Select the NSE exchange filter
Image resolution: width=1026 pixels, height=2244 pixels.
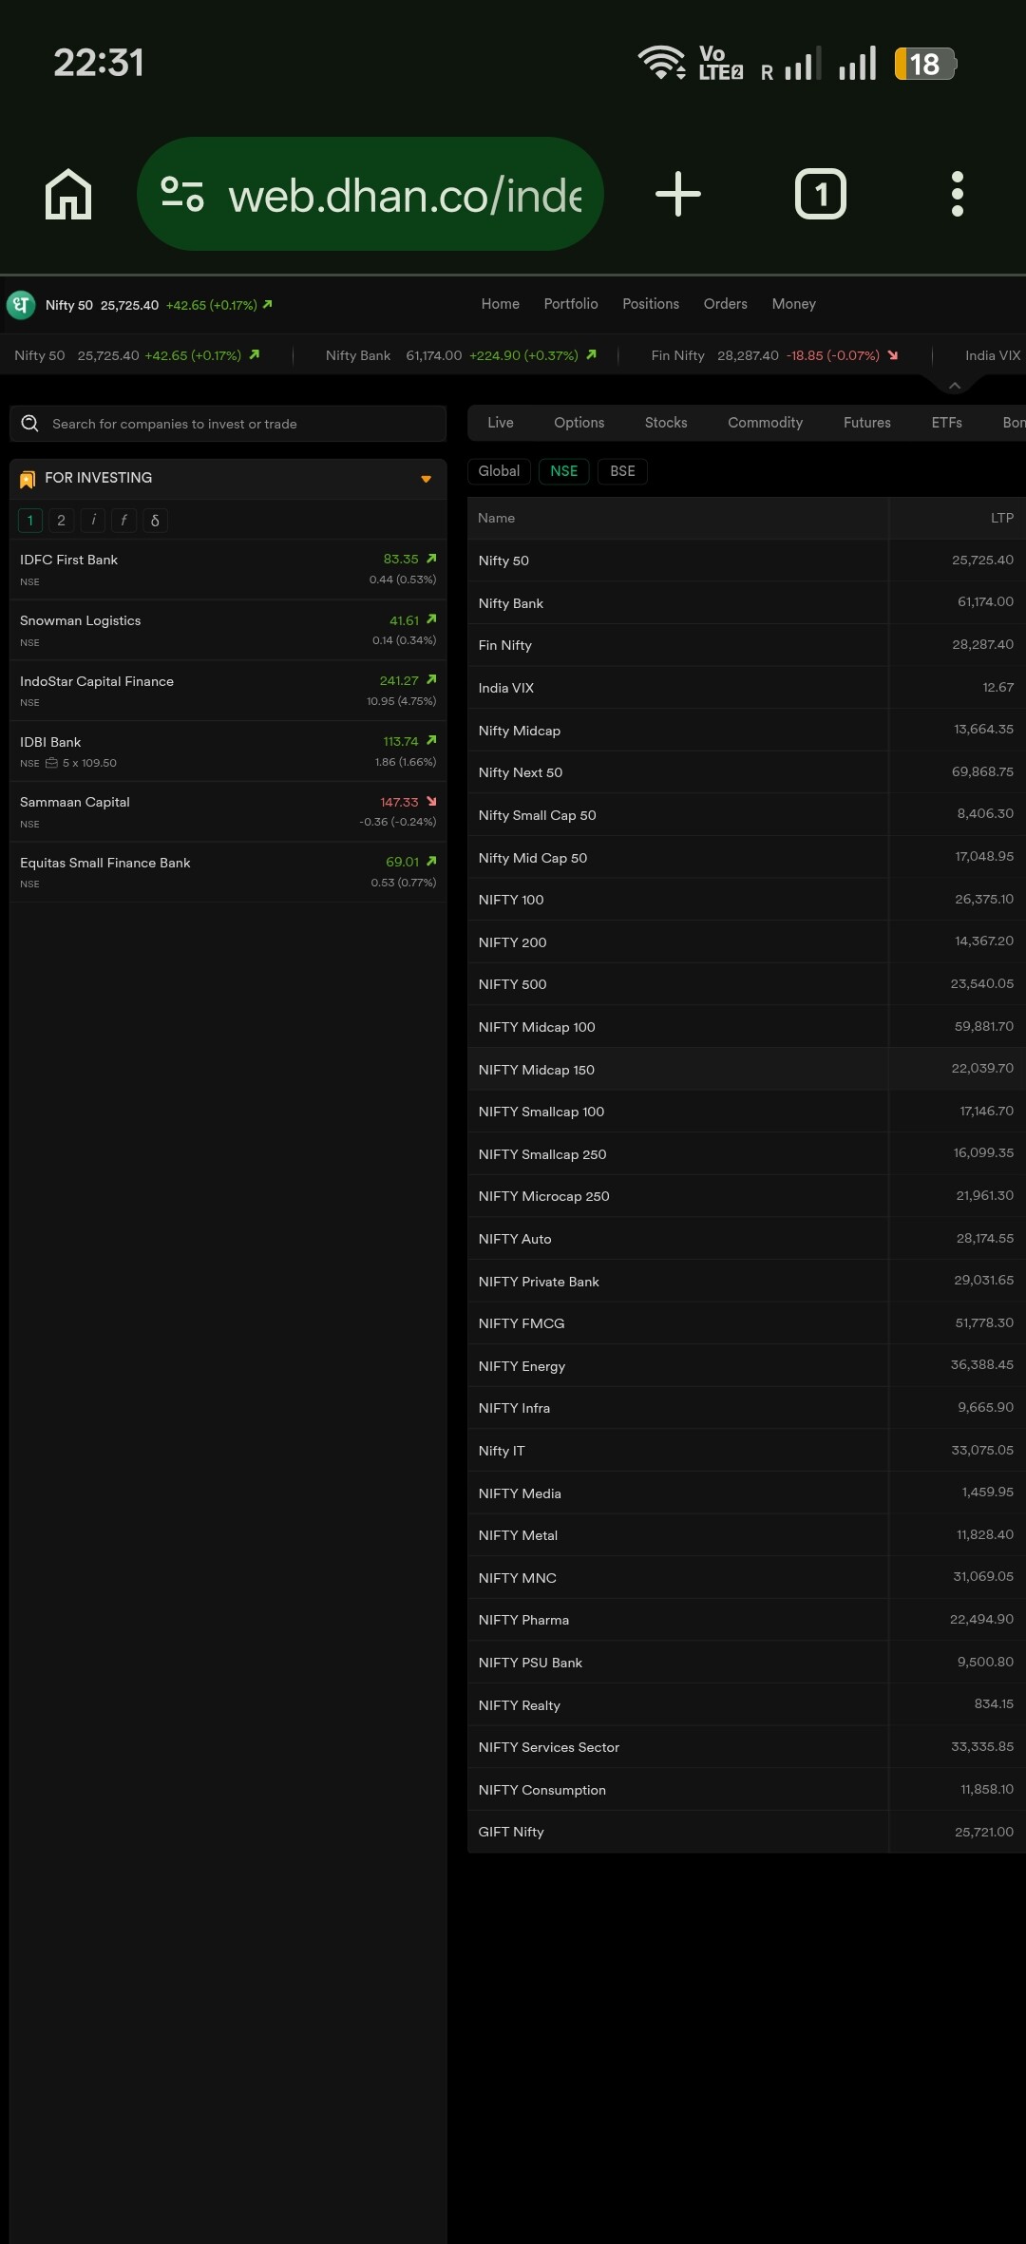coord(563,471)
